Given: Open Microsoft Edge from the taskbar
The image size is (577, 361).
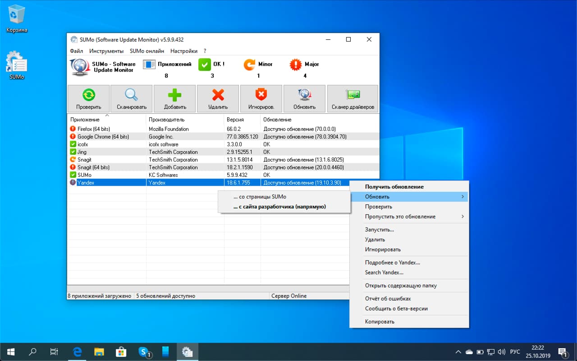Looking at the screenshot, I should coord(77,352).
